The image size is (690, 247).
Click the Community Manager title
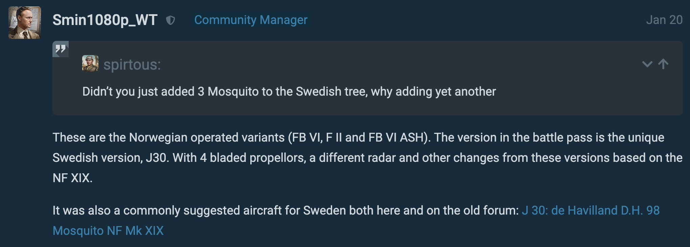point(251,20)
